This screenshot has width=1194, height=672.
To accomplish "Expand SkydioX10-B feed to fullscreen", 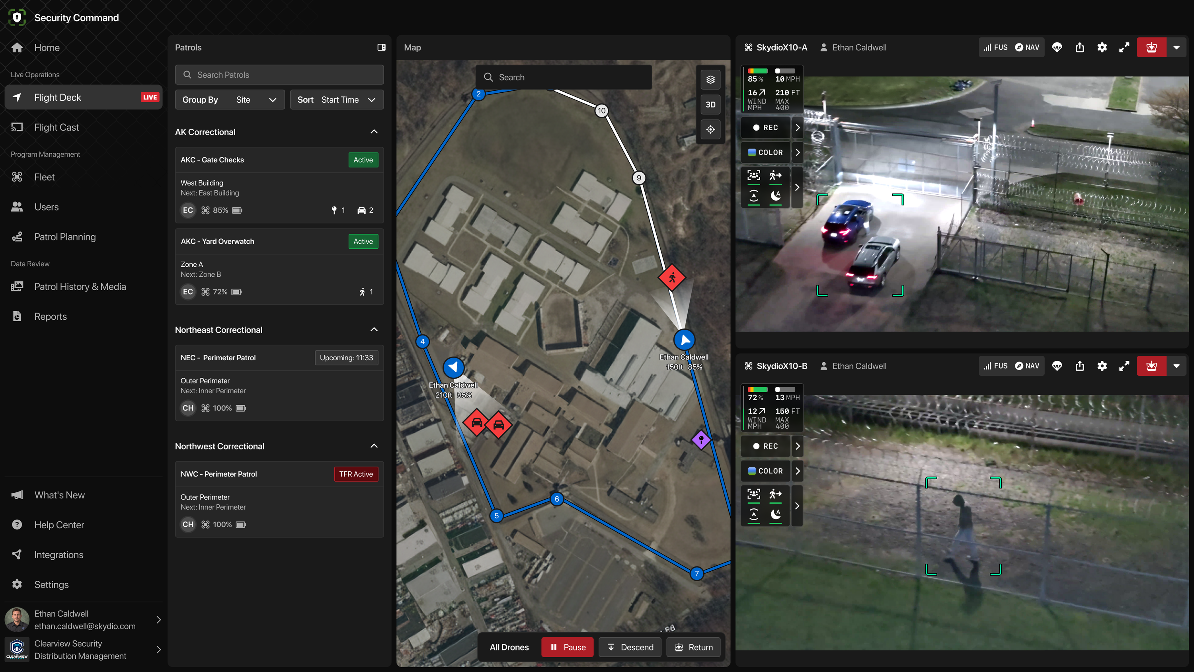I will tap(1124, 366).
